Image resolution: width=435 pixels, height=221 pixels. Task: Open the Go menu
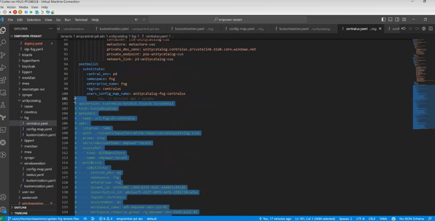click(x=58, y=20)
